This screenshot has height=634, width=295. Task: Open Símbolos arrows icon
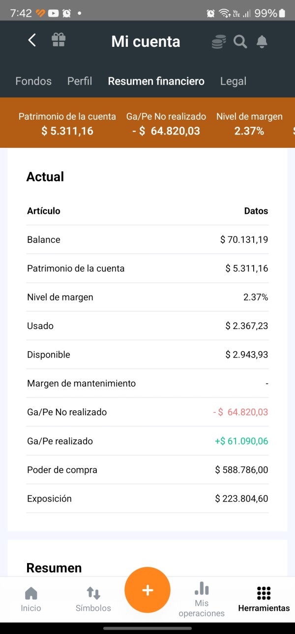(93, 599)
